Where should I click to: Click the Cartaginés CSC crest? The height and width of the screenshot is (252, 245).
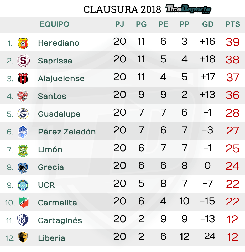pyautogui.click(x=23, y=220)
